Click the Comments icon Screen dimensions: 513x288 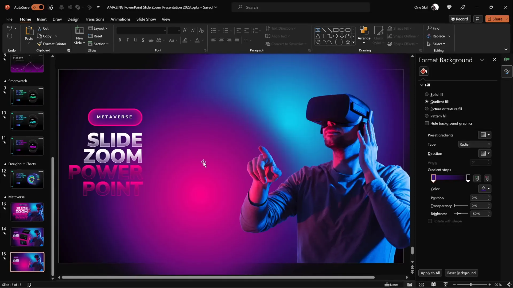[477, 19]
